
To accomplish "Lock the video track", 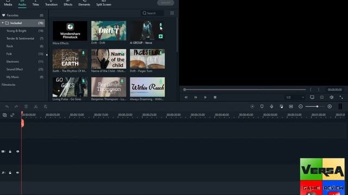I will [x=10, y=152].
